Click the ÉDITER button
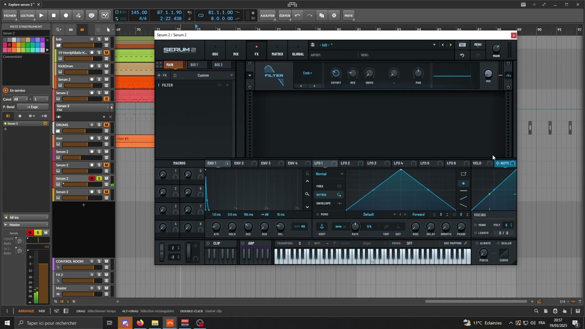585x329 pixels. [285, 16]
